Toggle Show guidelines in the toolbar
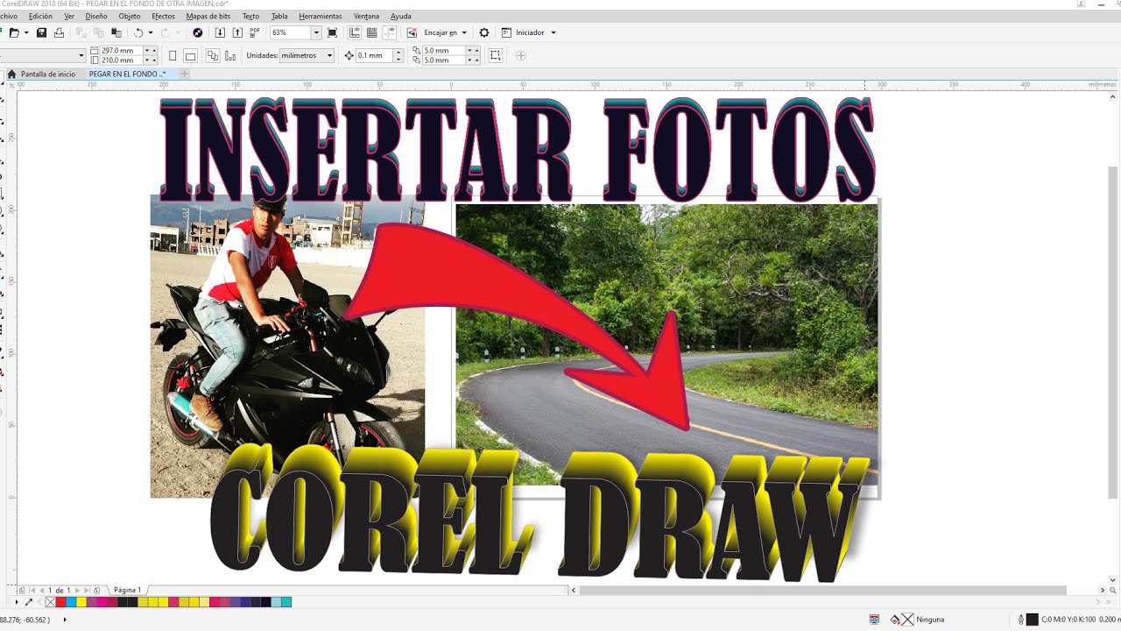The height and width of the screenshot is (631, 1121). click(x=389, y=32)
